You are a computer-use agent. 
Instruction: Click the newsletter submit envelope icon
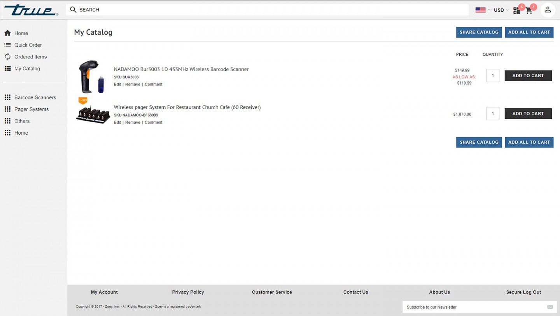(x=550, y=307)
